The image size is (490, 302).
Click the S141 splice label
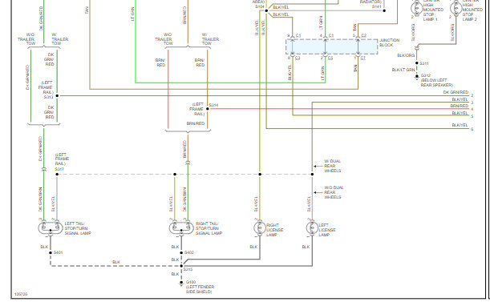tap(377, 6)
